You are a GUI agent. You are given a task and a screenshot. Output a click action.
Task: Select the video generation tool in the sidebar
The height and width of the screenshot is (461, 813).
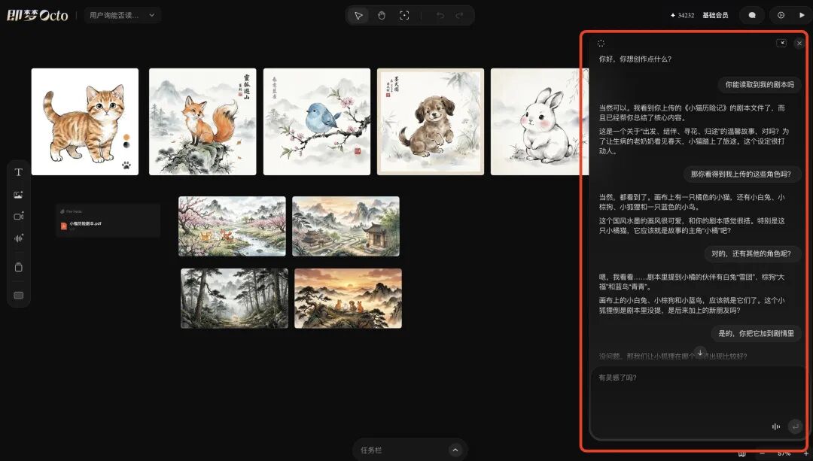(x=18, y=217)
